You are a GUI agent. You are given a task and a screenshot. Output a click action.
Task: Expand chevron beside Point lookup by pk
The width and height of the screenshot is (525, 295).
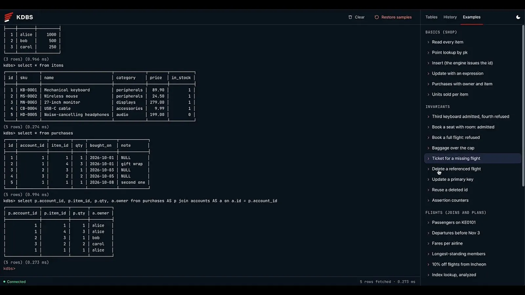(428, 52)
